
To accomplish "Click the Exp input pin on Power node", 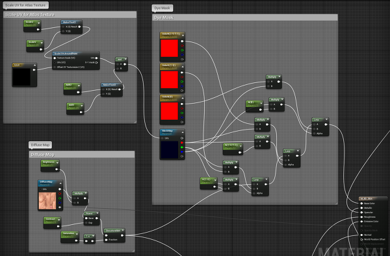I will click(86, 223).
